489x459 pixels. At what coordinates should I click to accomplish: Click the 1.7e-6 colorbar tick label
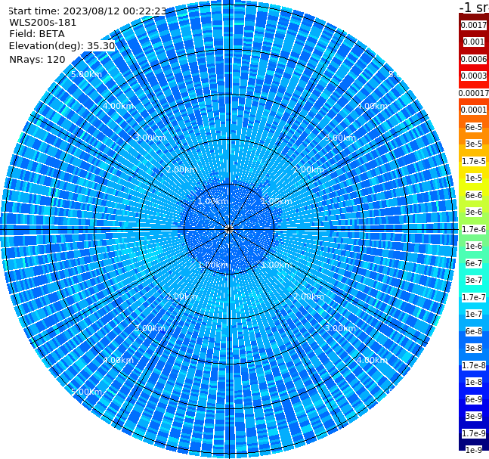[x=474, y=229]
